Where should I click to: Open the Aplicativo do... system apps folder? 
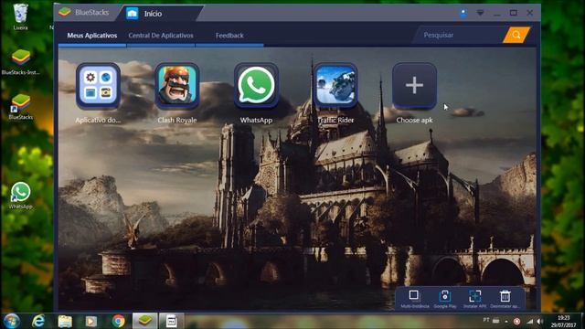(98, 86)
